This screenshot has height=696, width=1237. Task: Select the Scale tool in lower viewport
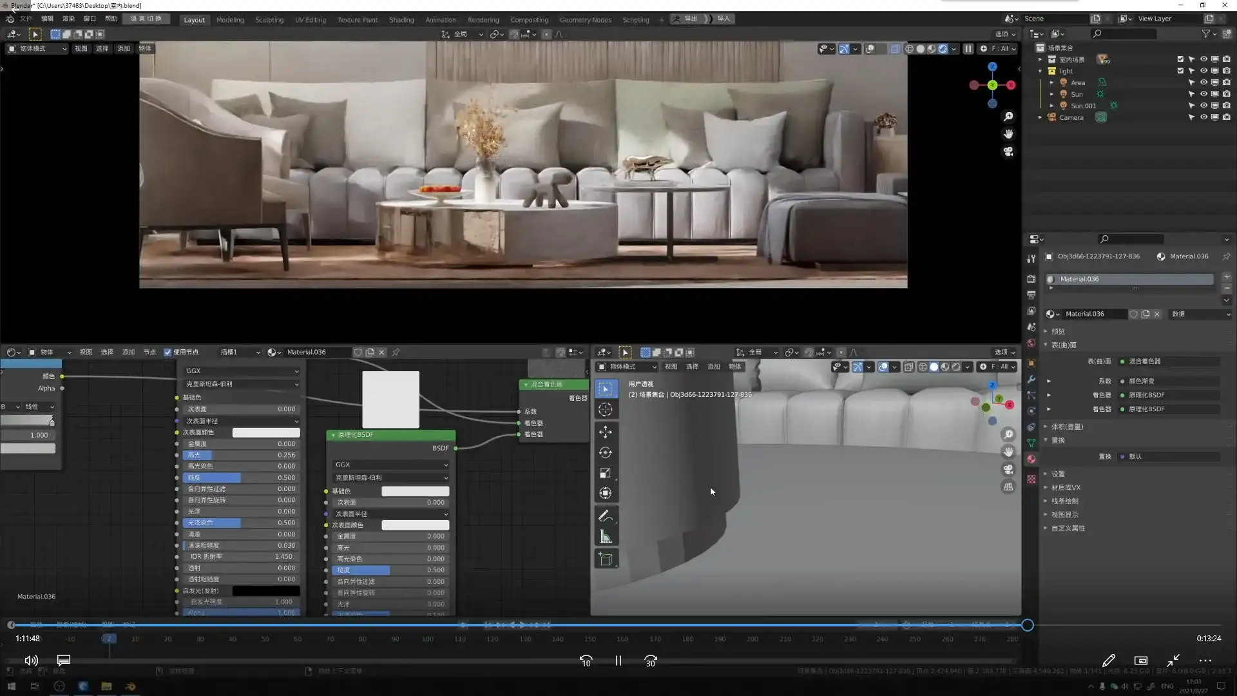pos(605,473)
